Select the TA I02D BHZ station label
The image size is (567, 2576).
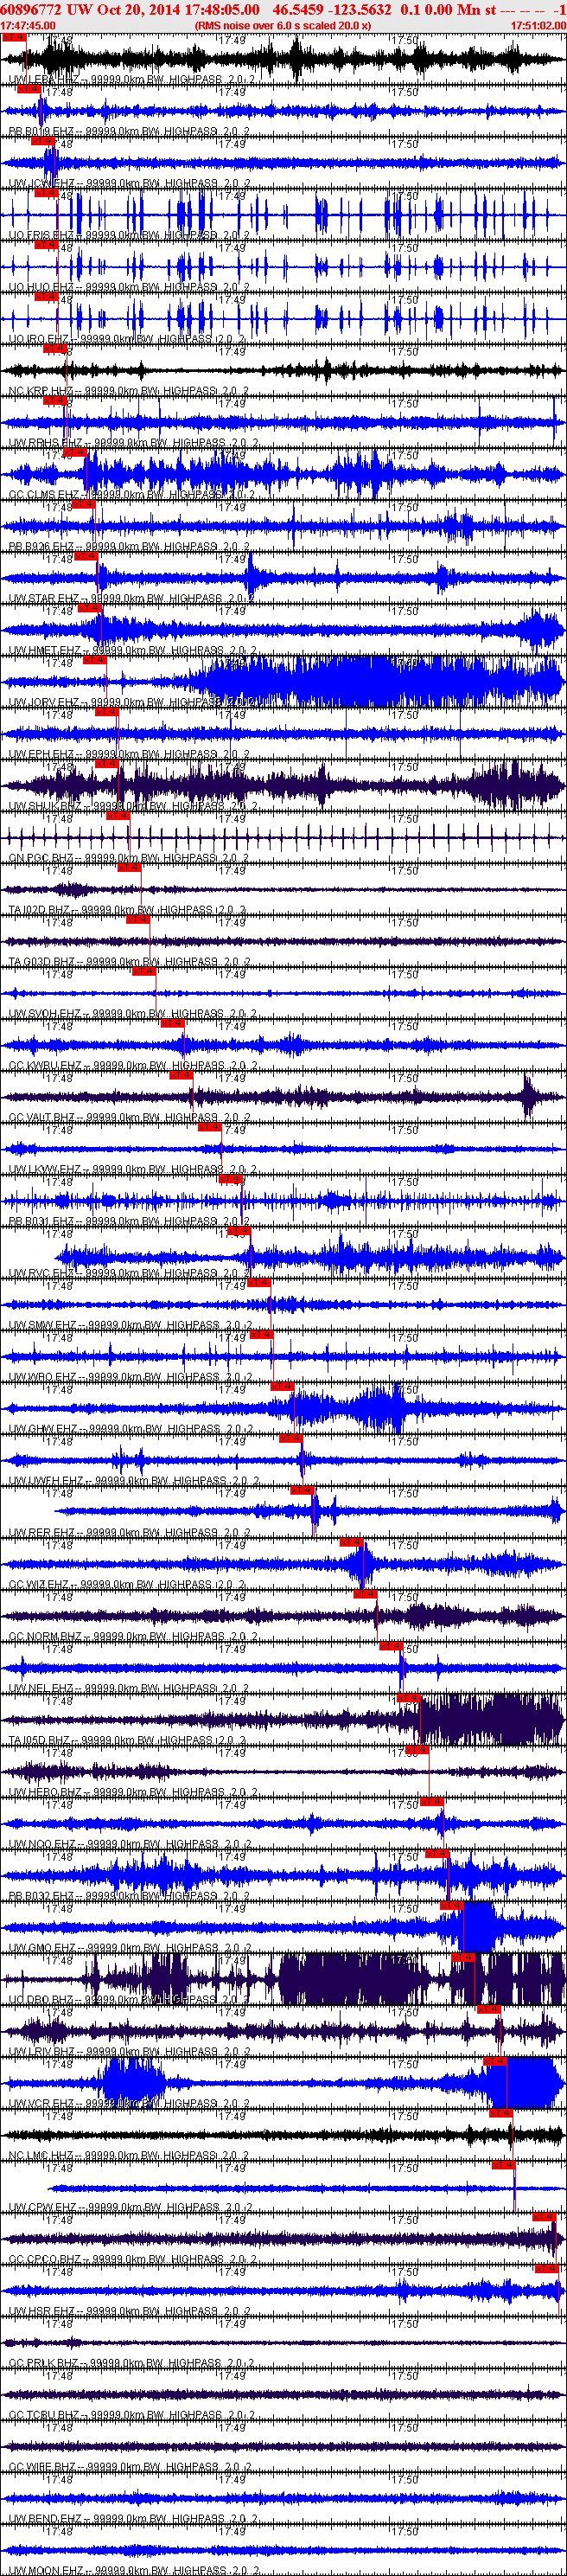[x=126, y=911]
